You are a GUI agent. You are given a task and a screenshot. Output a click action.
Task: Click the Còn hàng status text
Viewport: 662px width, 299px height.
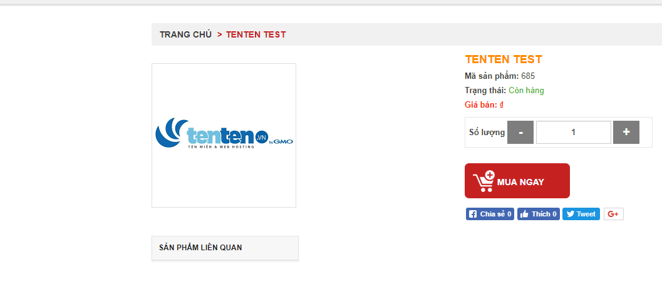tap(526, 90)
